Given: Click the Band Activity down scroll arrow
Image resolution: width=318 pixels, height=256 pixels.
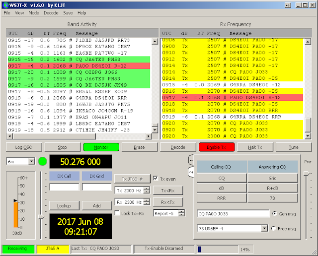Looking at the screenshot, I should tap(155, 130).
